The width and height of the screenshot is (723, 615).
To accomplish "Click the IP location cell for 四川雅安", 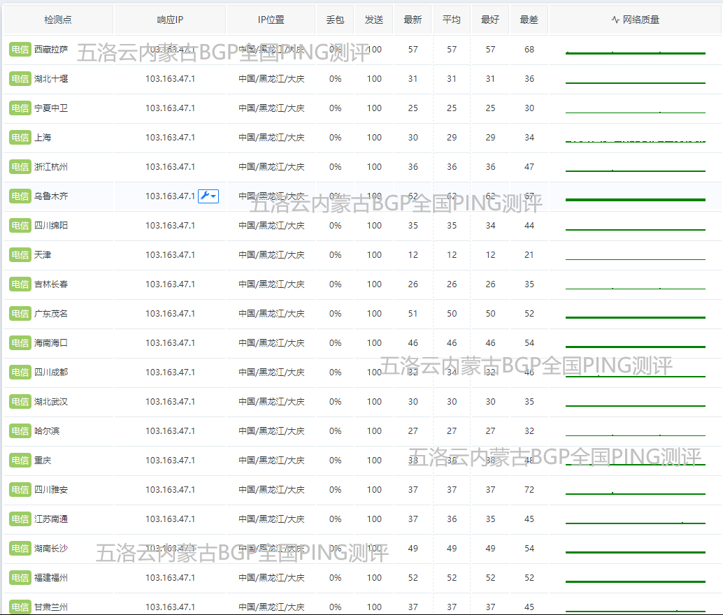I will (271, 490).
